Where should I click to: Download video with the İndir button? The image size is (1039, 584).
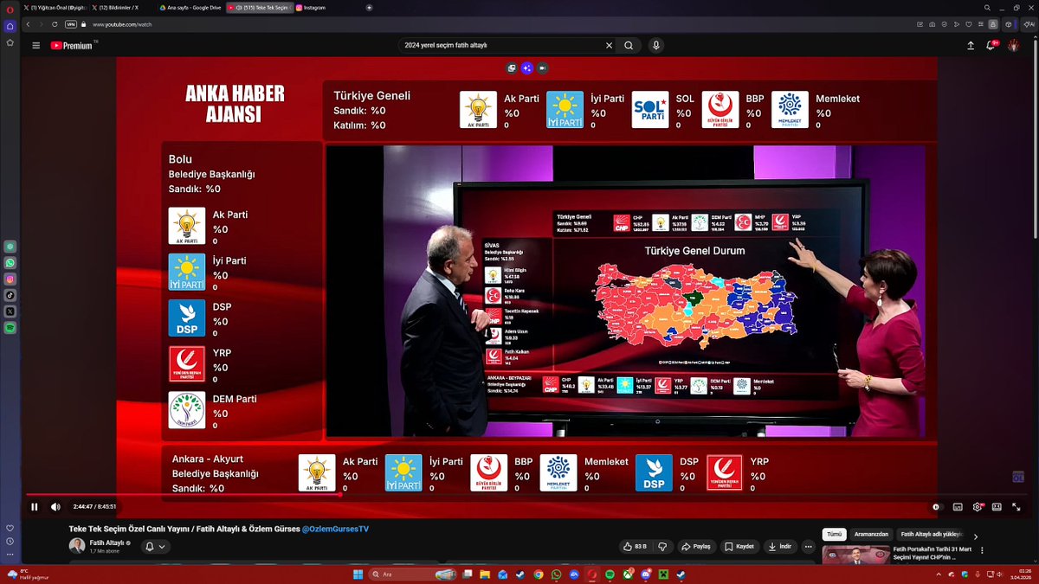(x=780, y=547)
